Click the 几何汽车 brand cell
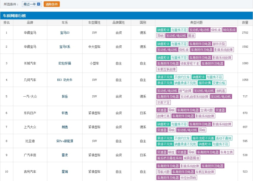 tap(30, 80)
